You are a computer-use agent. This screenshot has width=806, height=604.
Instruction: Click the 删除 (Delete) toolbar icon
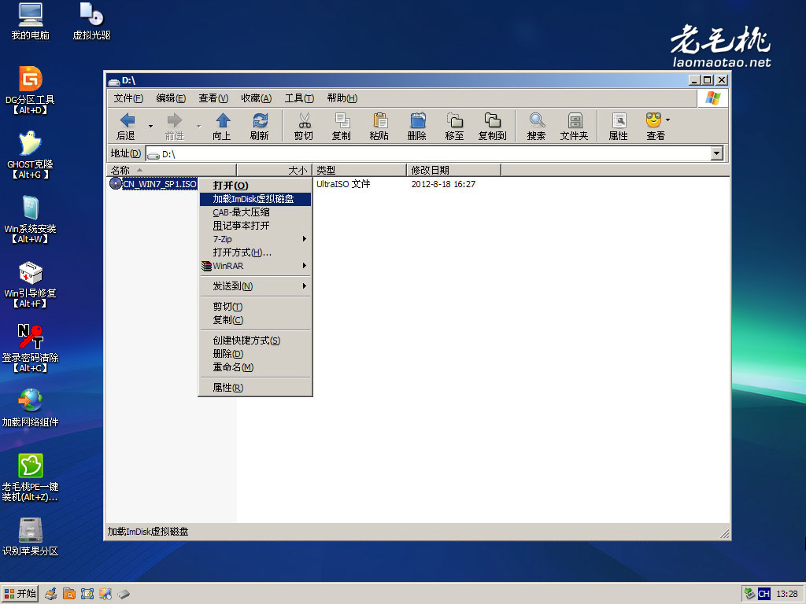point(417,127)
